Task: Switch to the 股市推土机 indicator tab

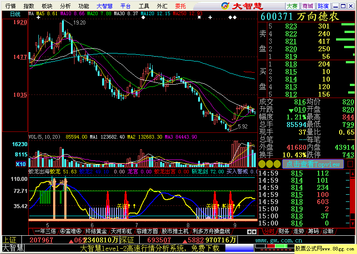Action: pyautogui.click(x=175, y=231)
